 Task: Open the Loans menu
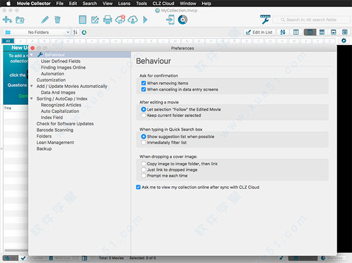click(x=124, y=4)
